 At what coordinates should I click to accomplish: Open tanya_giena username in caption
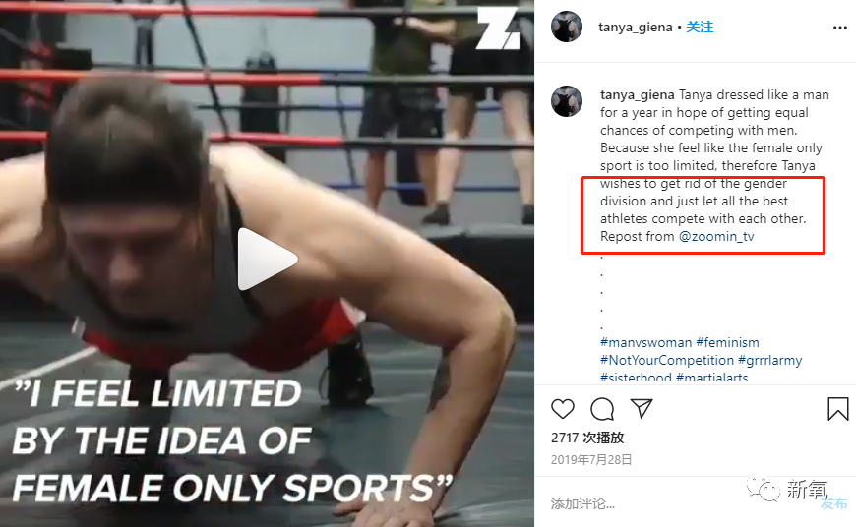pyautogui.click(x=638, y=95)
